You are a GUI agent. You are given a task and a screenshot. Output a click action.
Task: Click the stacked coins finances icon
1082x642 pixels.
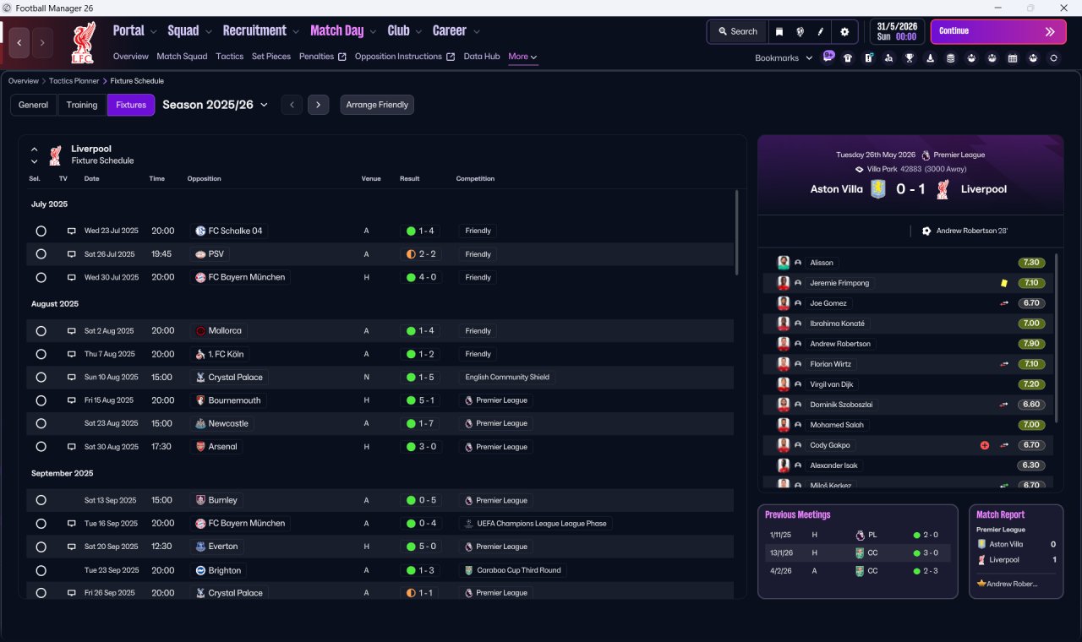tap(951, 58)
